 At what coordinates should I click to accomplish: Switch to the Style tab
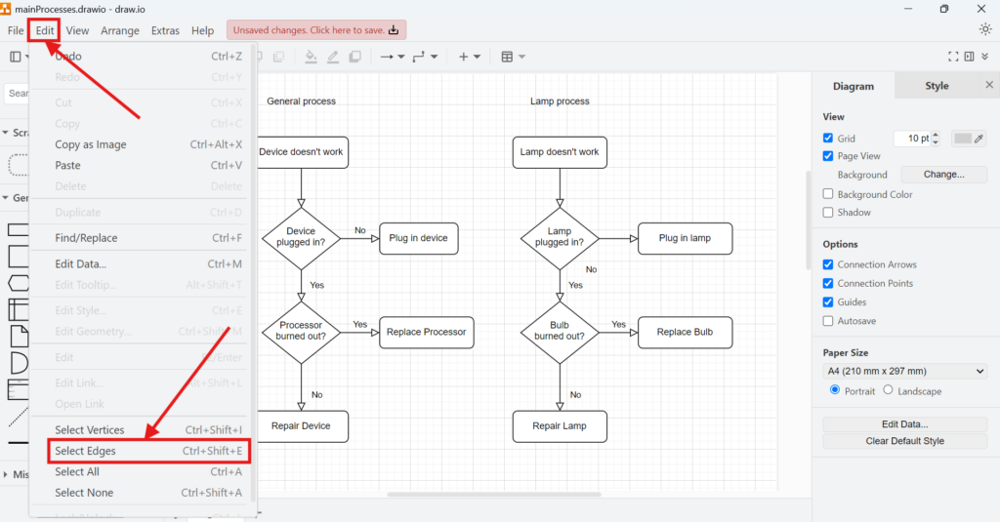[937, 86]
